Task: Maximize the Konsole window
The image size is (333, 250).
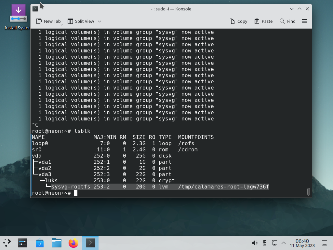Action: [300, 9]
